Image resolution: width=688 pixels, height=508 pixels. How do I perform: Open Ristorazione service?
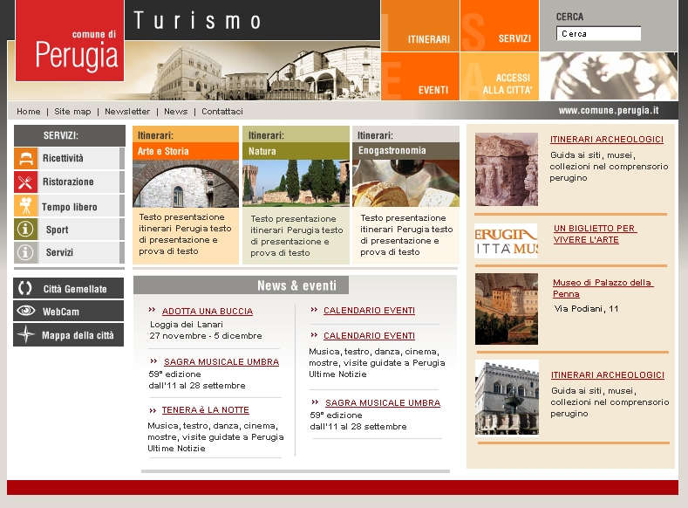click(70, 182)
